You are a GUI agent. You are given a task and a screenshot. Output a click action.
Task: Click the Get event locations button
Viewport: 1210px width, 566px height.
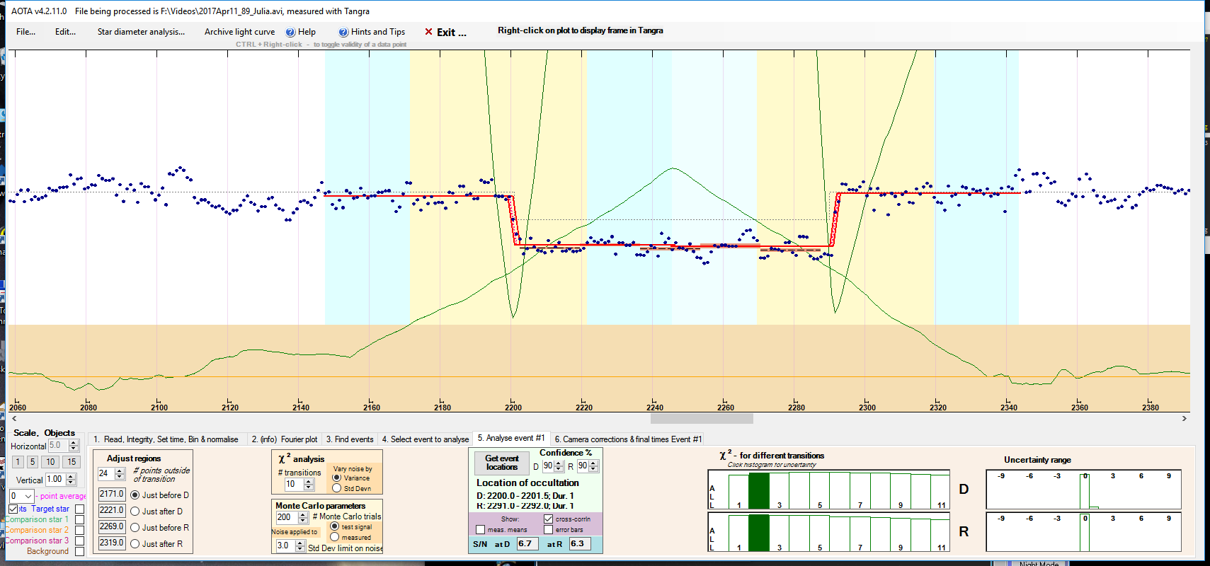502,463
